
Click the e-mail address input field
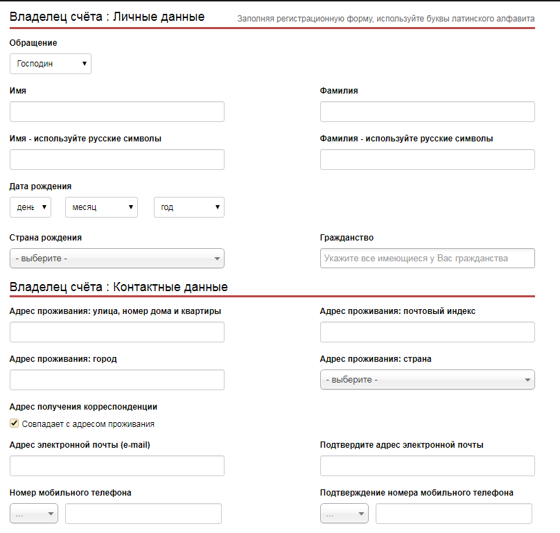[117, 466]
